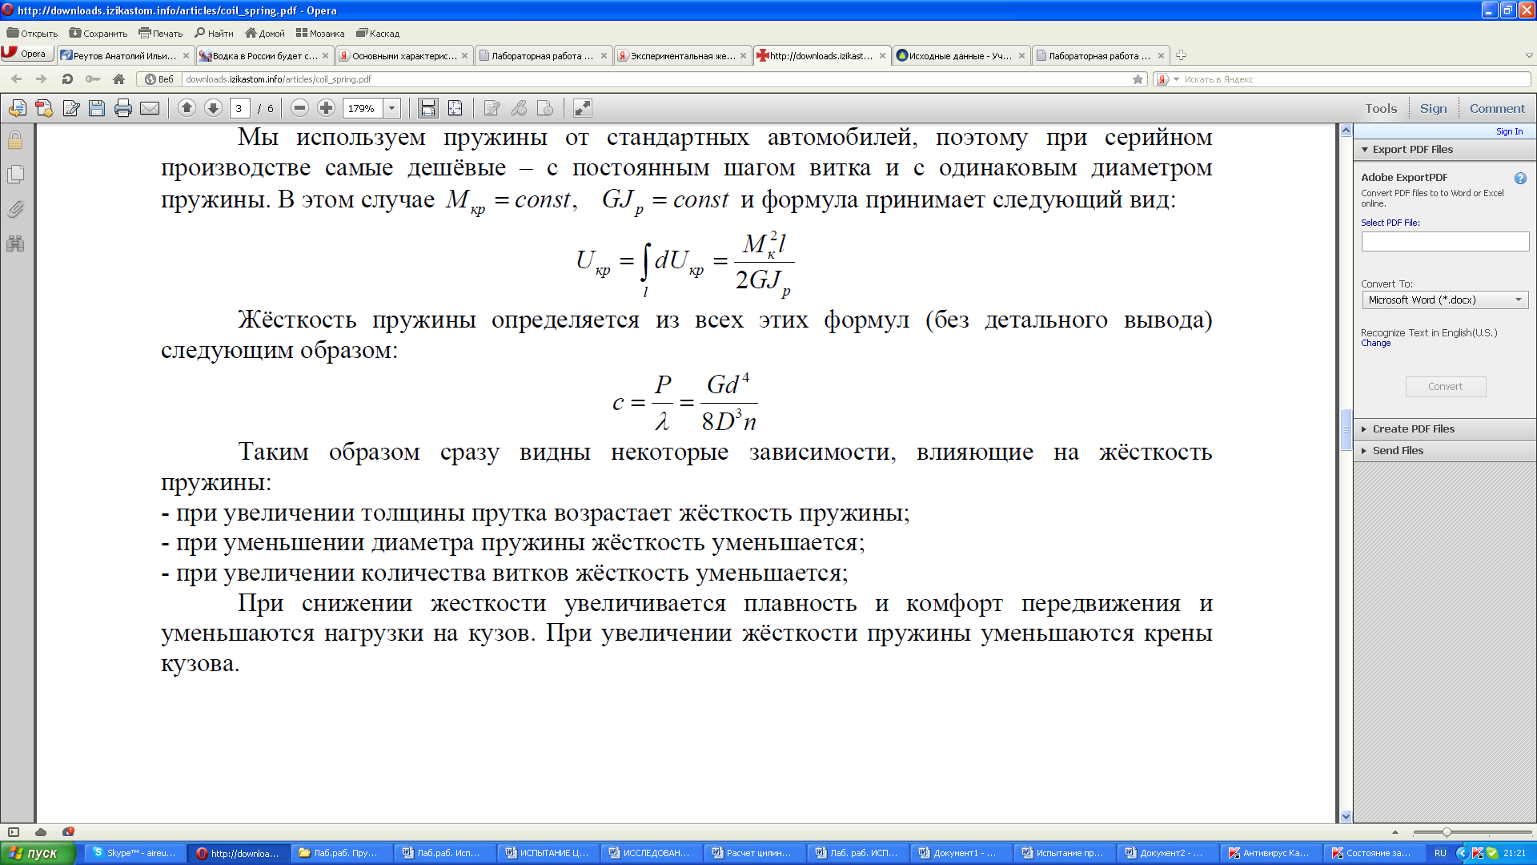Bookmark page with the star icon
The width and height of the screenshot is (1537, 865).
[x=1138, y=79]
